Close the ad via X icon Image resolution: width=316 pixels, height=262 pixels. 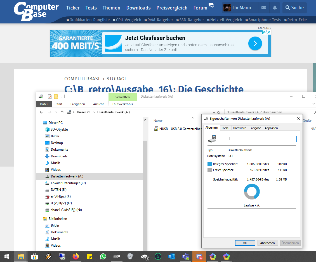(x=269, y=32)
